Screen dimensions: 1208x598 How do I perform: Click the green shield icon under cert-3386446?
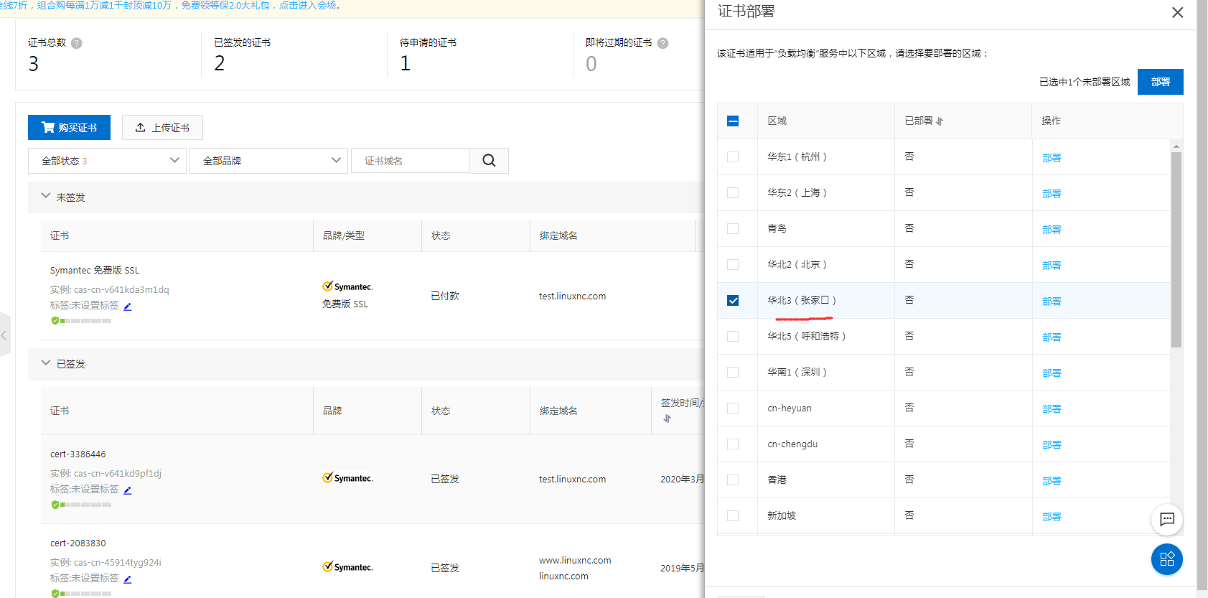point(55,505)
